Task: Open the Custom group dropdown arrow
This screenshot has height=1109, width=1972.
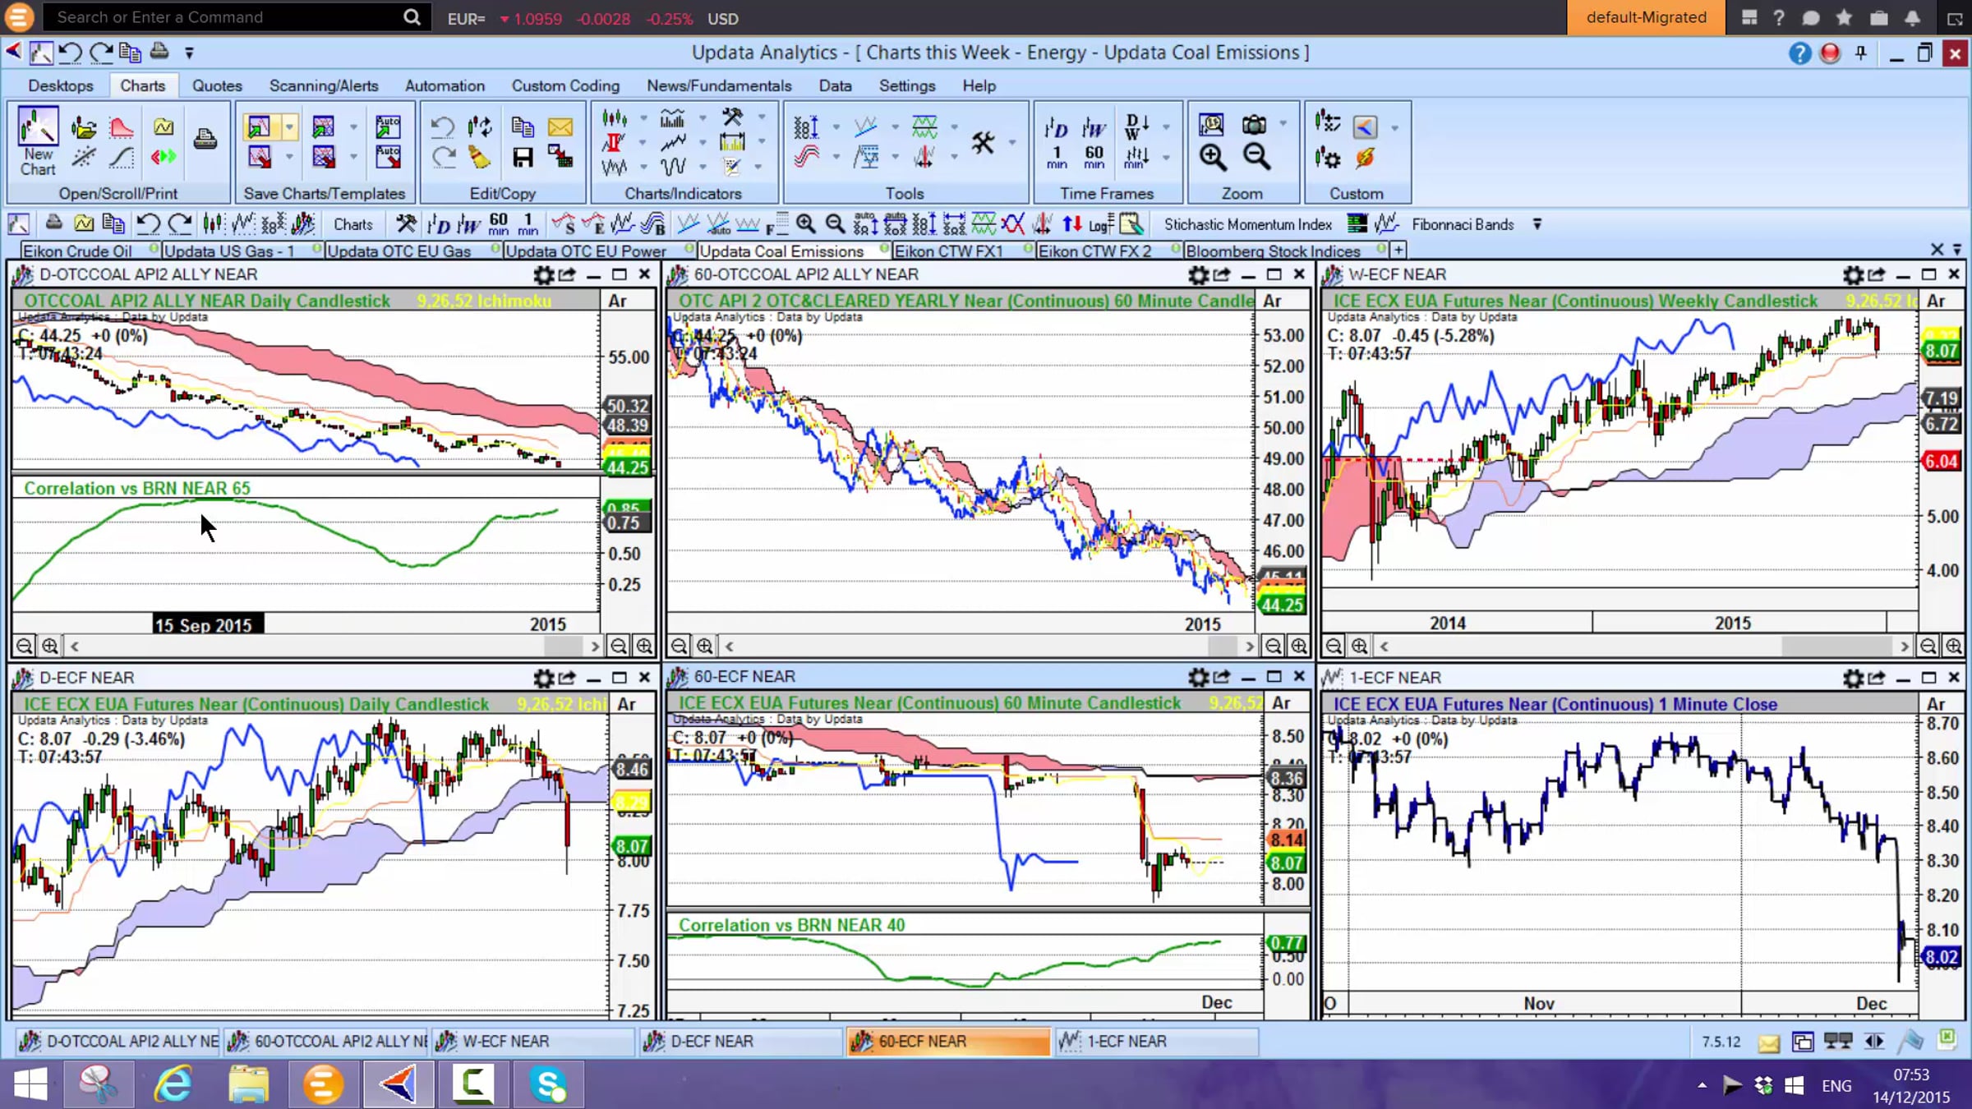Action: pyautogui.click(x=1394, y=127)
